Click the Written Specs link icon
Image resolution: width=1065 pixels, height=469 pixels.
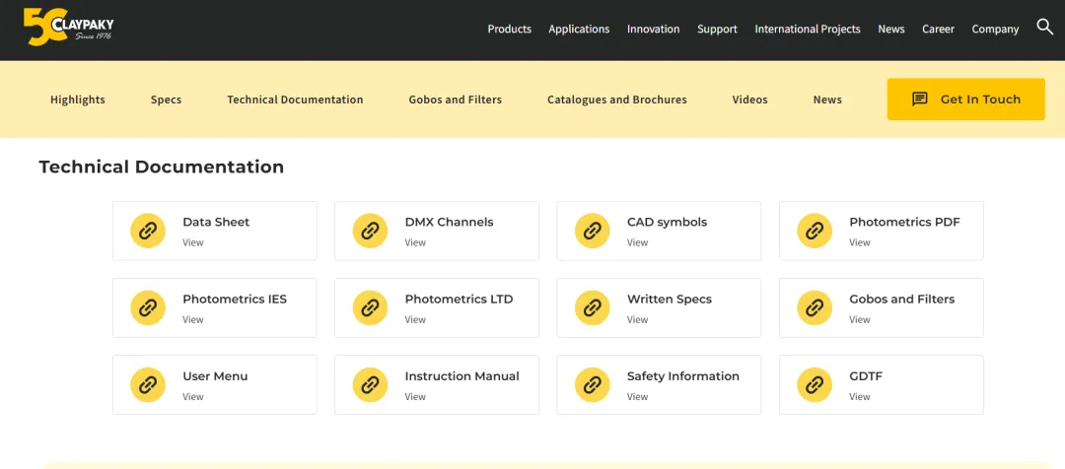click(592, 307)
